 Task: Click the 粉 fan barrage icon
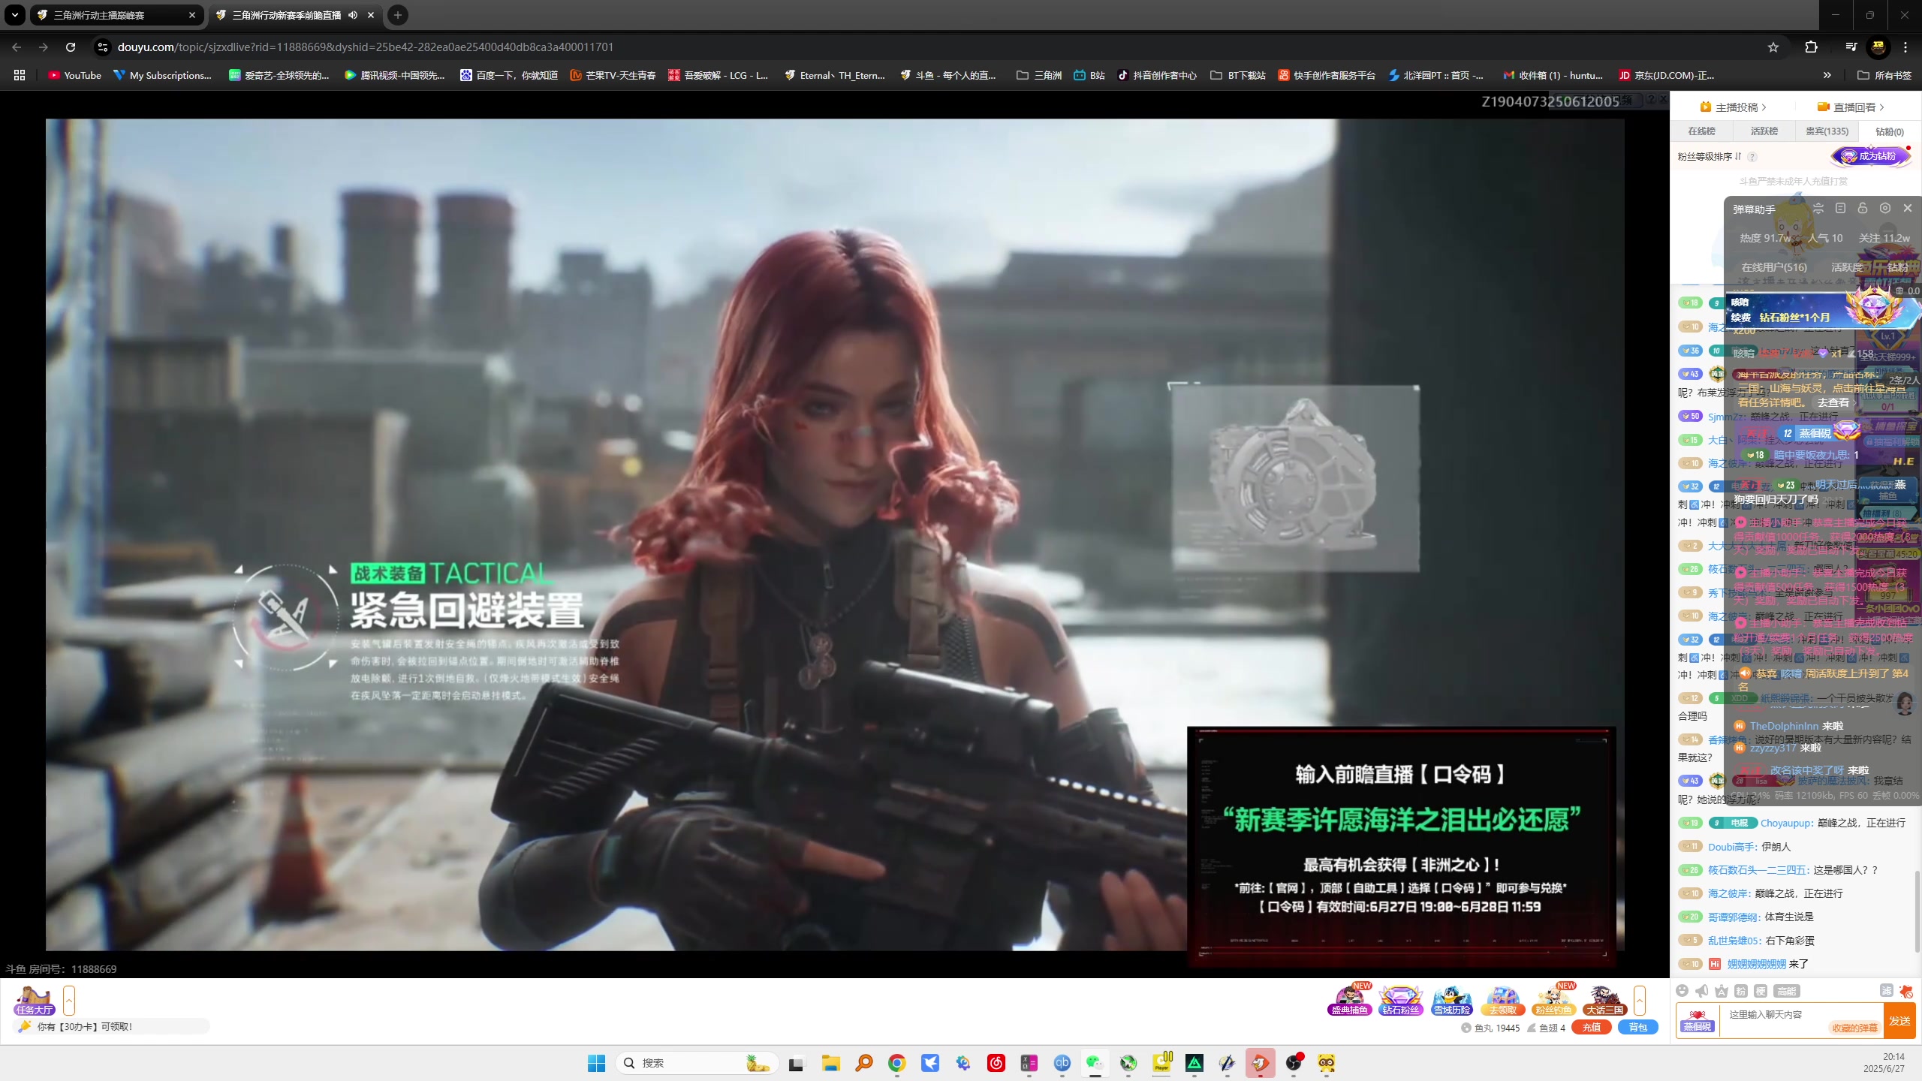point(1741,991)
